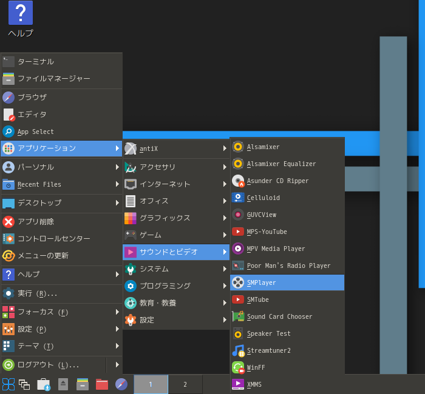Click the App Select magnifier icon
This screenshot has width=425, height=394.
(x=8, y=132)
